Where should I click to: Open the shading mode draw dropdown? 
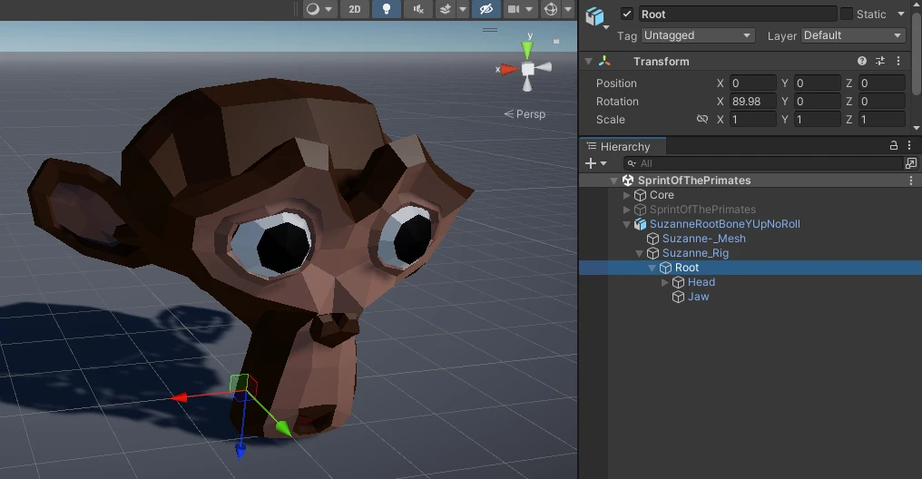319,9
